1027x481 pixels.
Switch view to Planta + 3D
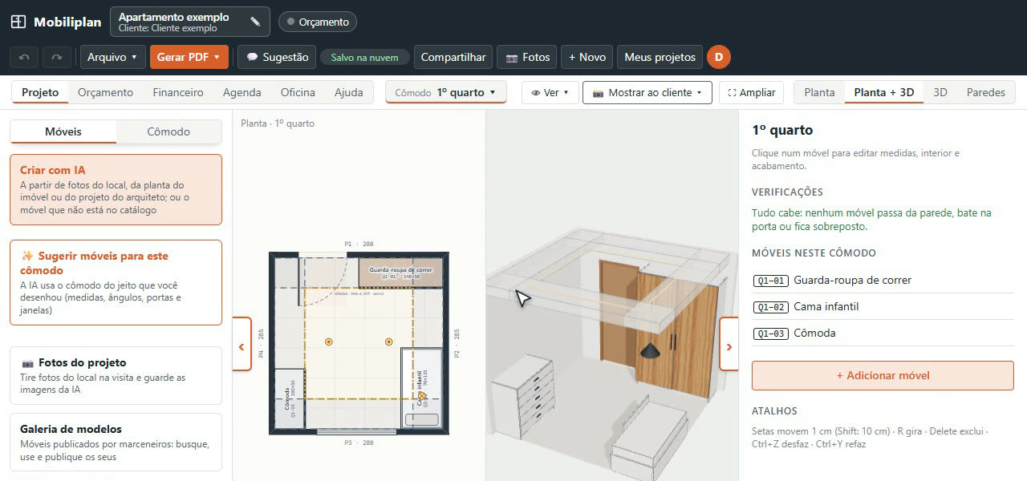883,92
